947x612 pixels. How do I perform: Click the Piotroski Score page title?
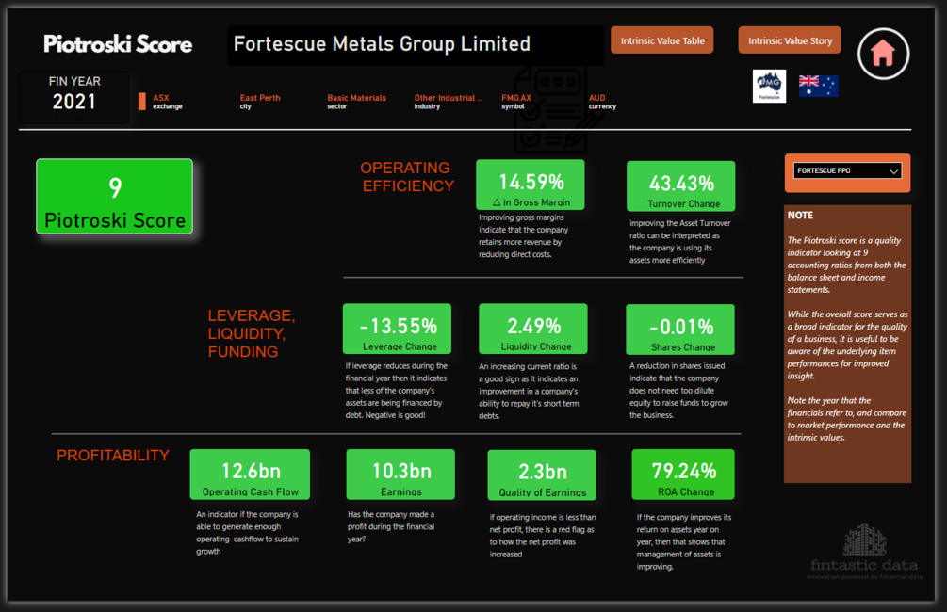118,44
